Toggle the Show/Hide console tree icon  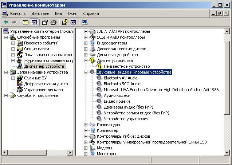[34, 22]
